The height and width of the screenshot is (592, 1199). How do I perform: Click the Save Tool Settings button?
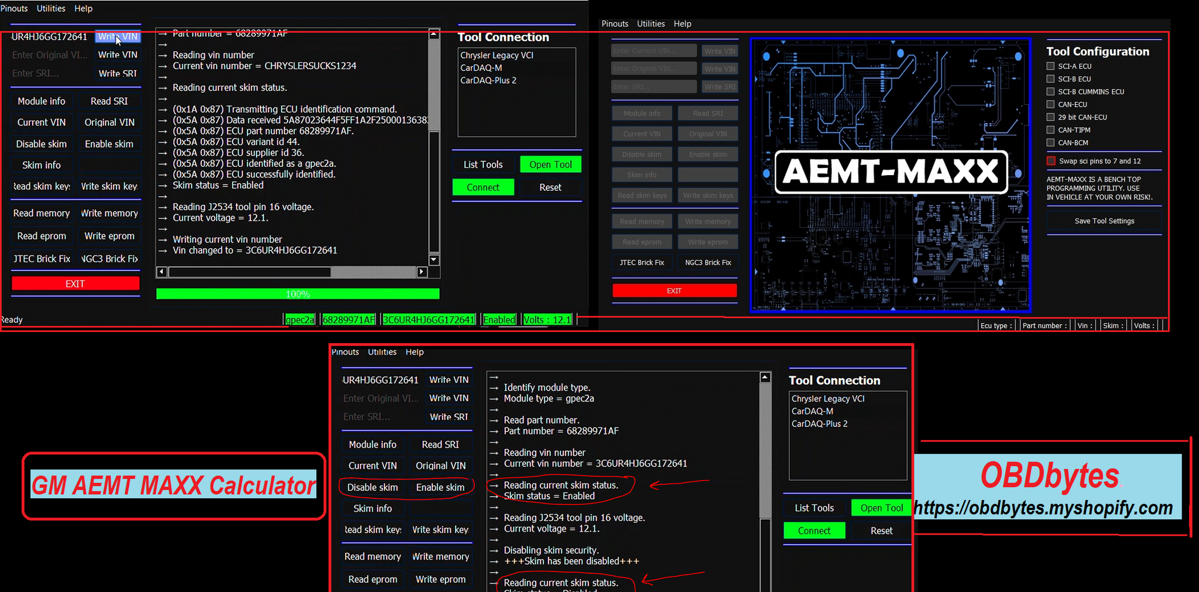click(x=1104, y=221)
